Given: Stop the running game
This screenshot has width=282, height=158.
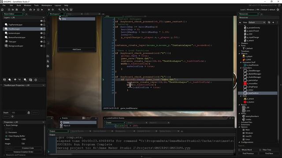Looking at the screenshot, I should 38,10.
